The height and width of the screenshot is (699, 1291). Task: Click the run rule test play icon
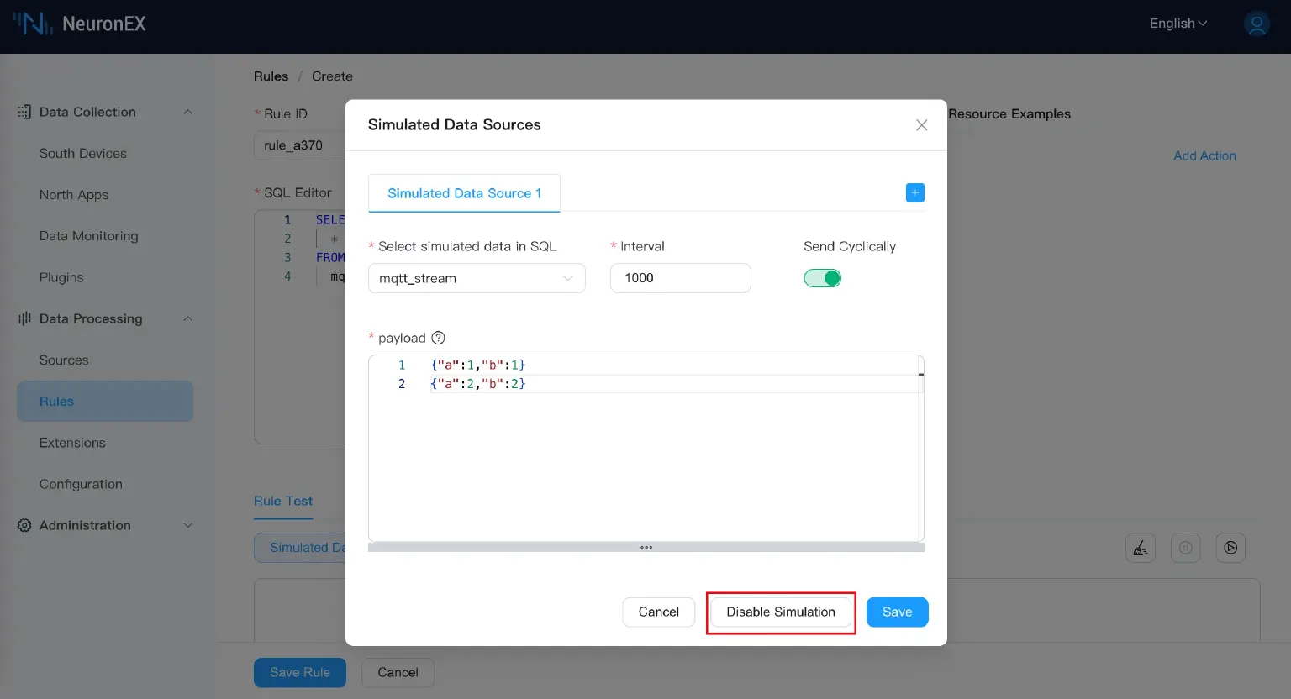(x=1230, y=547)
